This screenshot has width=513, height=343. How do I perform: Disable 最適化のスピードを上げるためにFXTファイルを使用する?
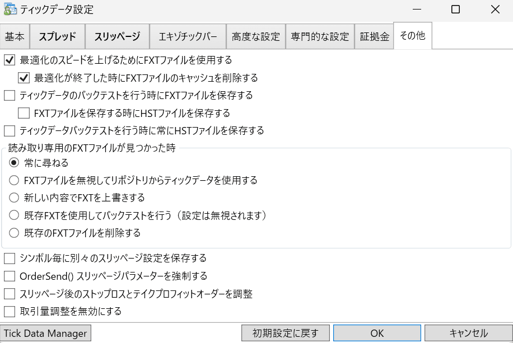[x=9, y=60]
